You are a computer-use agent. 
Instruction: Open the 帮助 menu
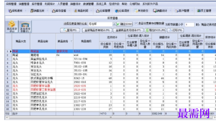pos(124,4)
